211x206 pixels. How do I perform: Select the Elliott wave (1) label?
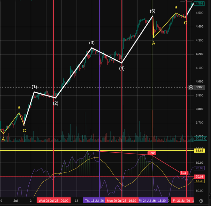[34, 87]
